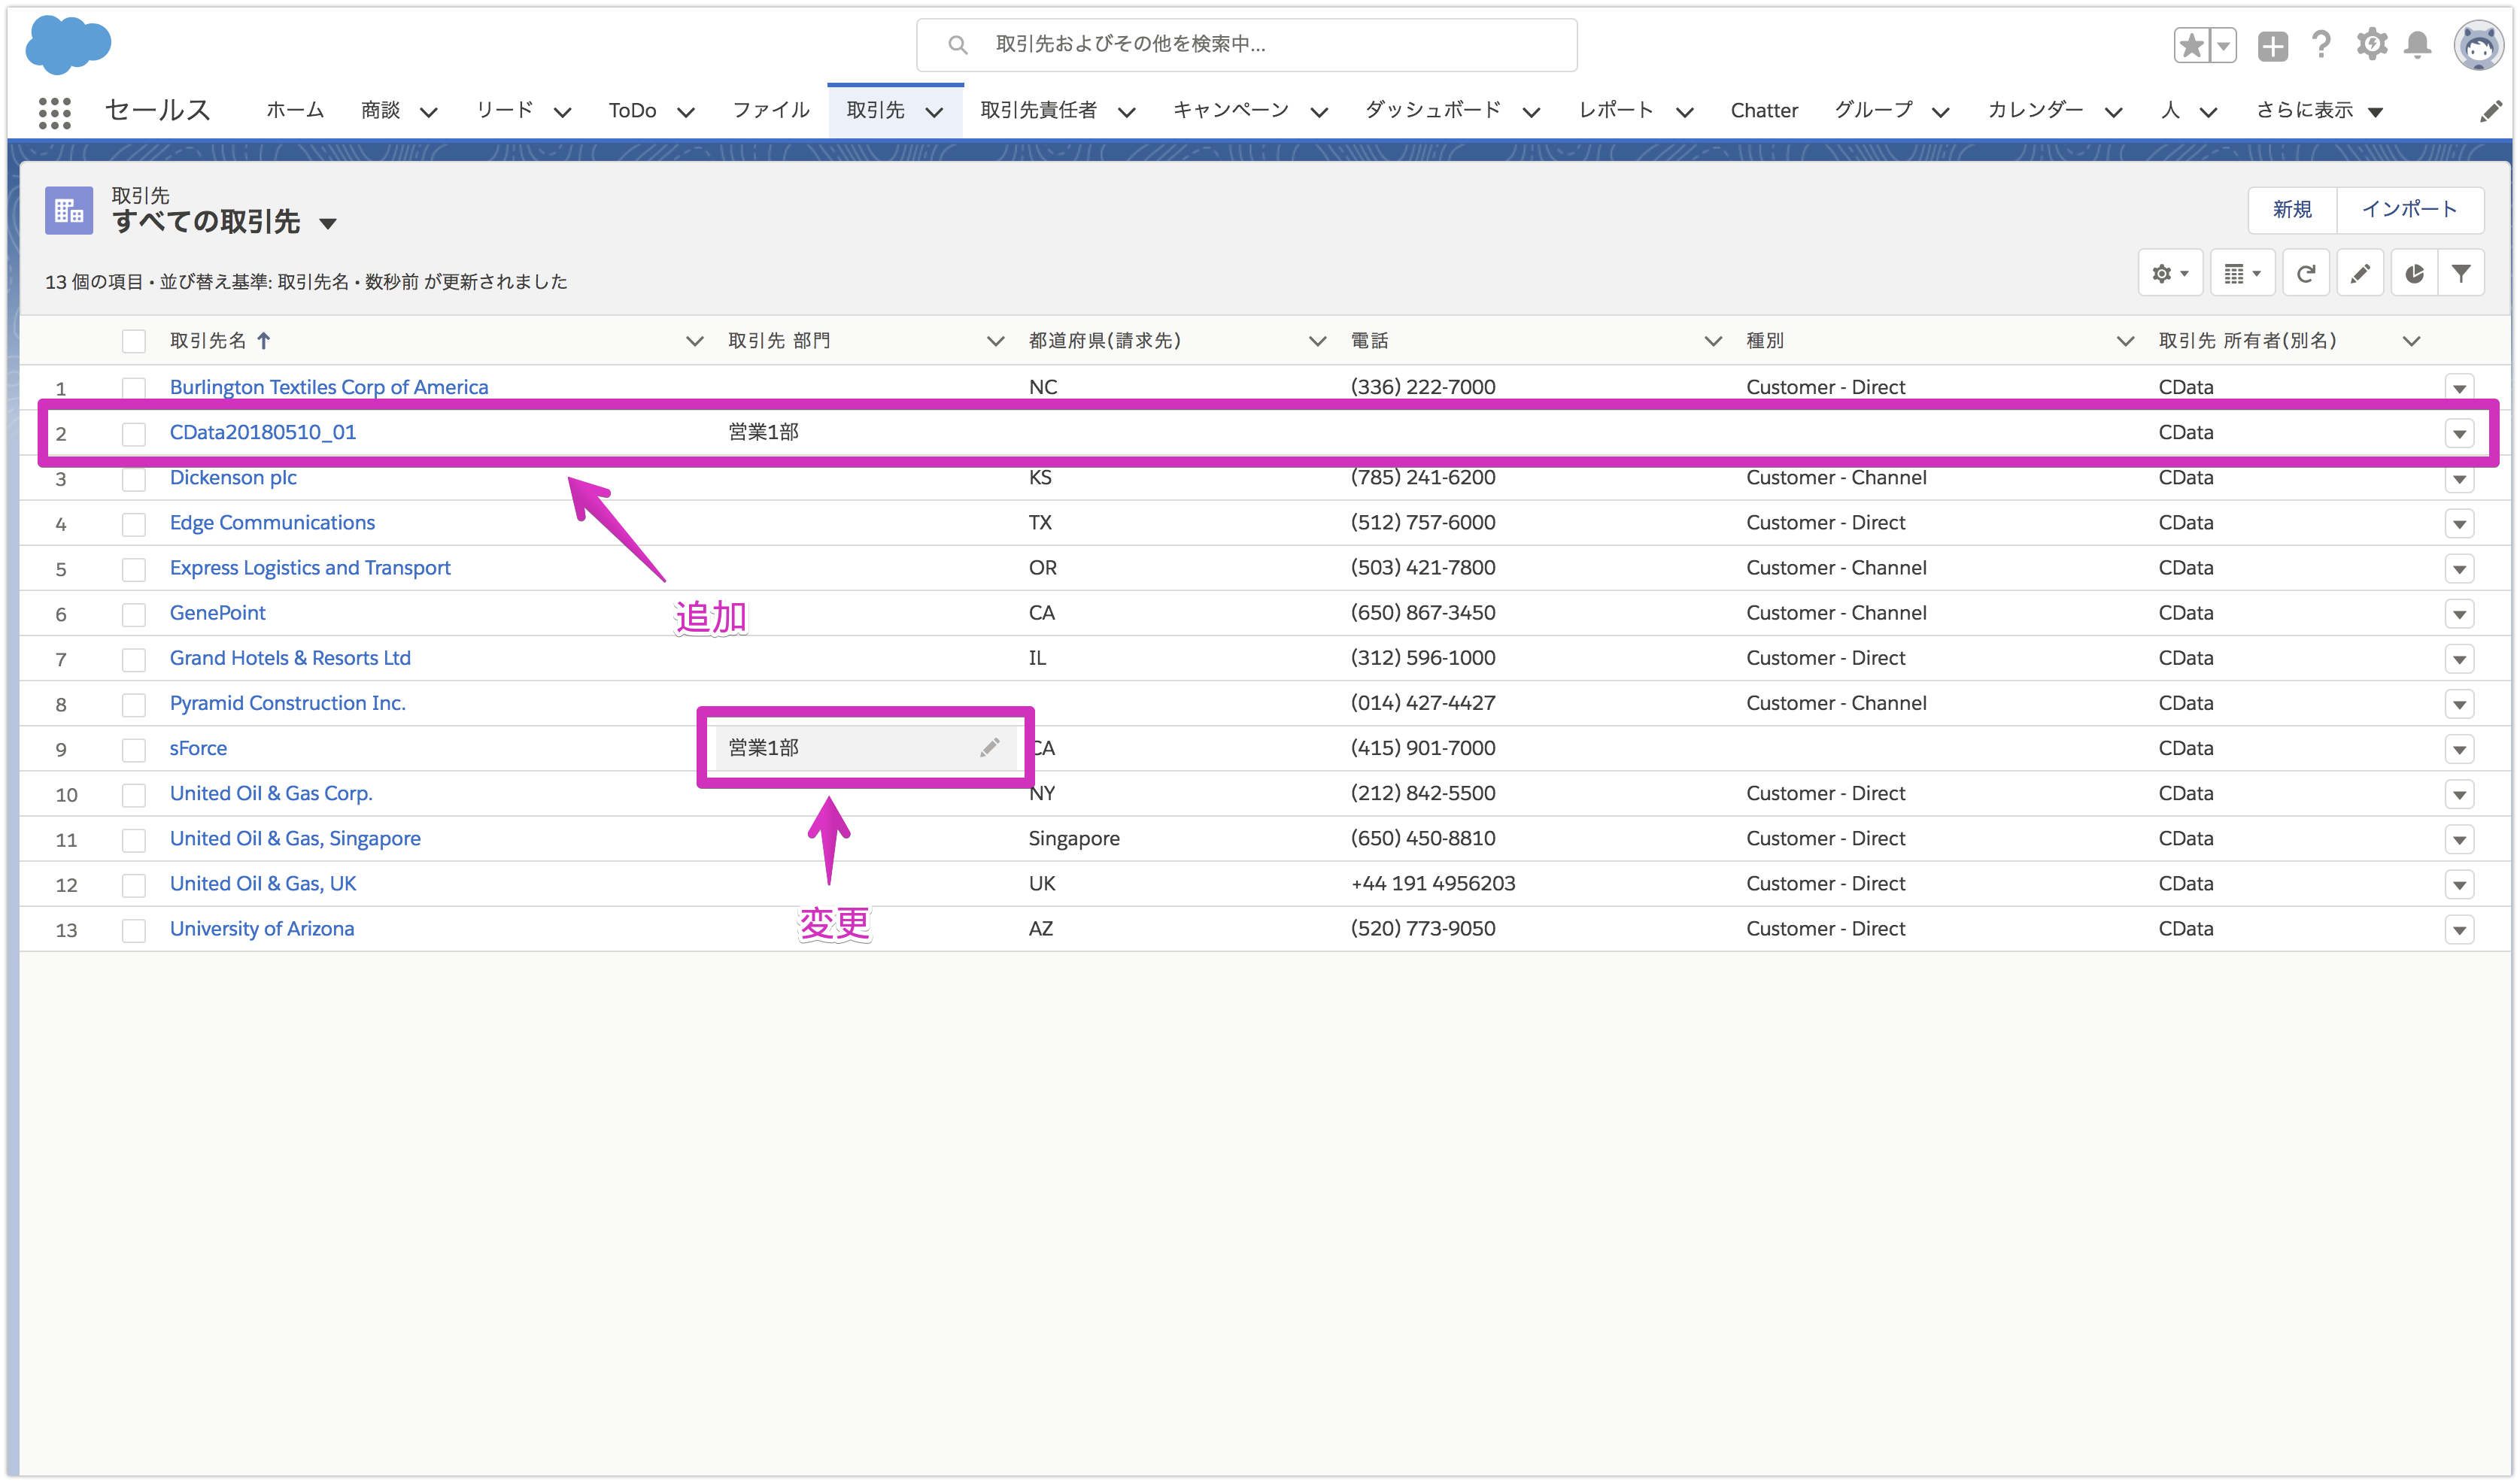This screenshot has width=2520, height=1483.
Task: Switch to the 取引先 tab
Action: [x=876, y=110]
